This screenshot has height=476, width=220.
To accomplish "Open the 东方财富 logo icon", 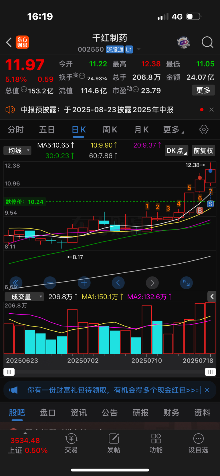I will 22,42.
